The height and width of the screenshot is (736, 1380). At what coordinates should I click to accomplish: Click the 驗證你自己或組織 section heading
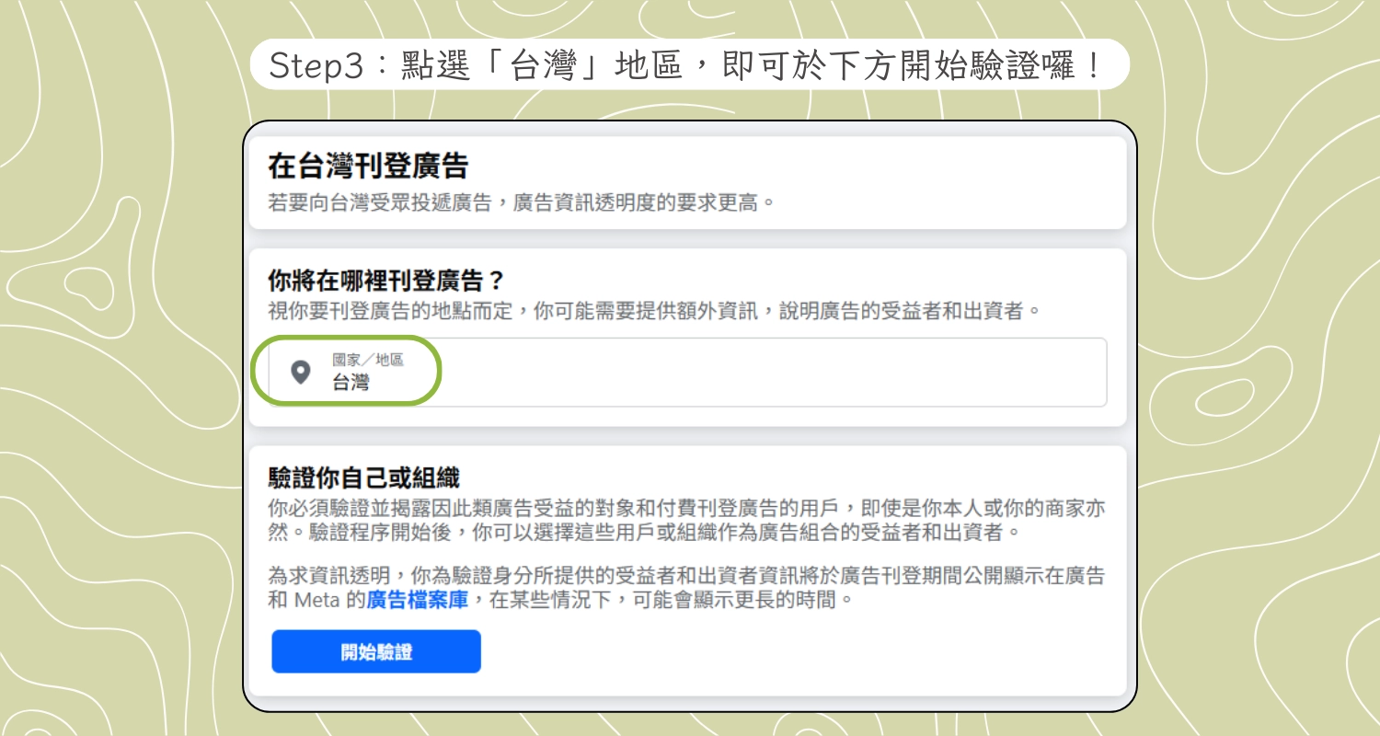[x=363, y=477]
